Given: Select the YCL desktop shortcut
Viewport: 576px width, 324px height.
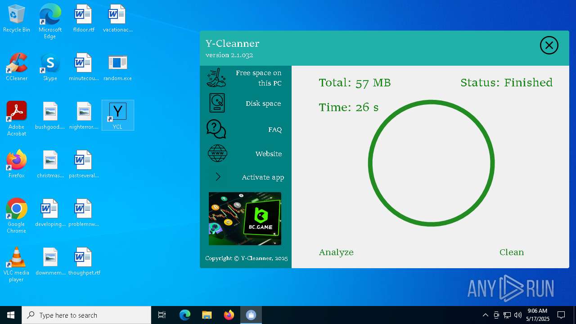Looking at the screenshot, I should 117,116.
